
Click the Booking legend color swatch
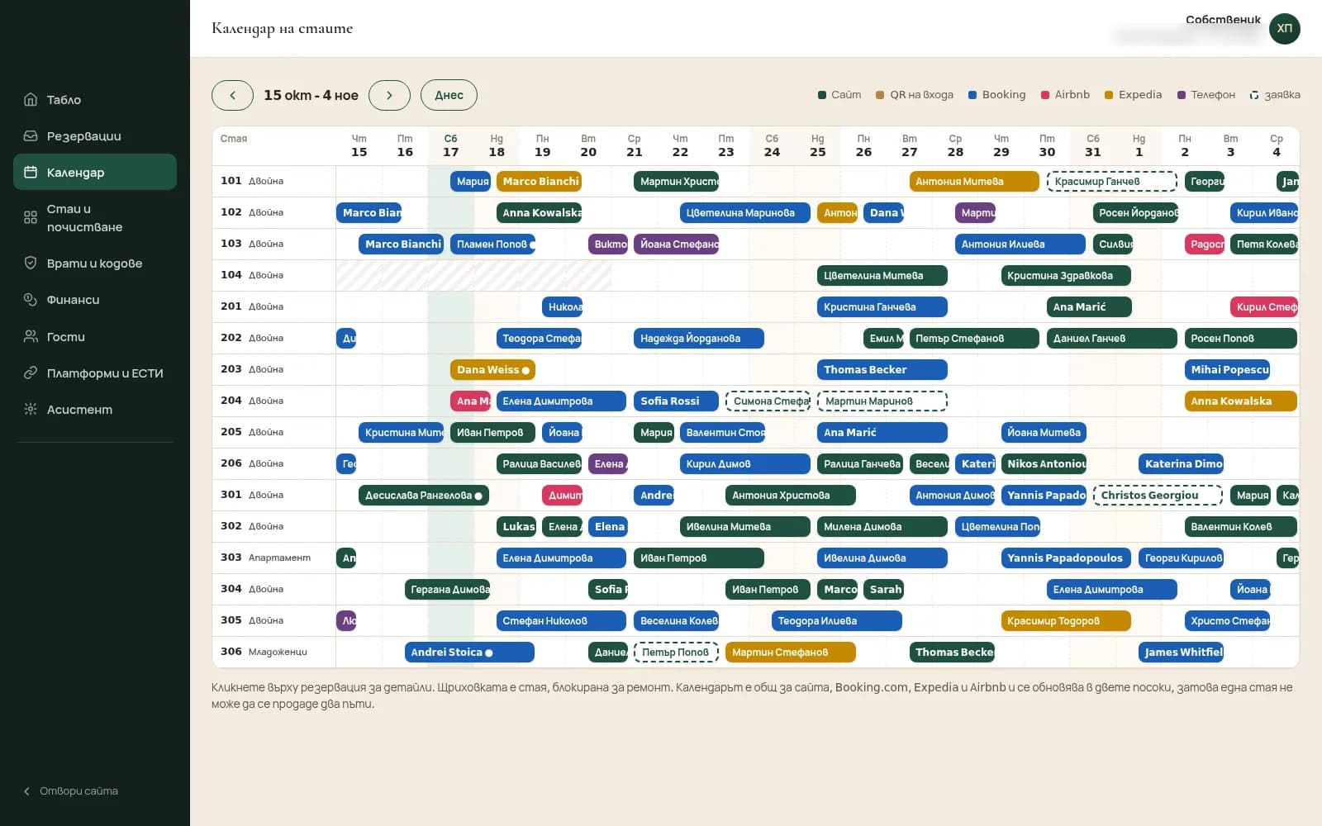click(972, 95)
